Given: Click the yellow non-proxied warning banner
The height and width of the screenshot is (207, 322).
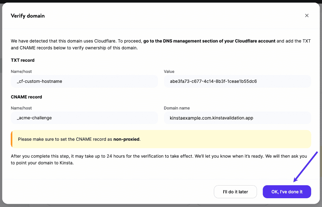Looking at the screenshot, I should pyautogui.click(x=161, y=139).
